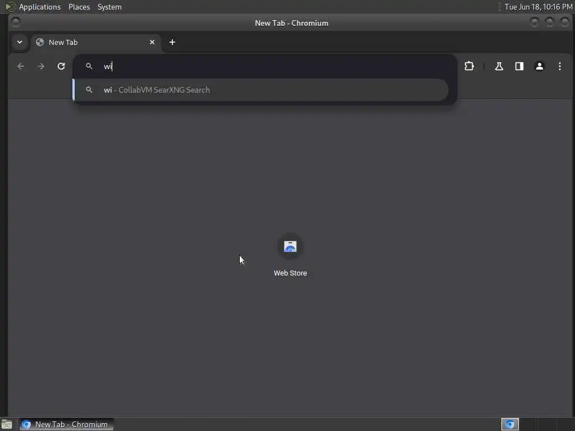
Task: Open the profile avatar icon
Action: (x=540, y=66)
